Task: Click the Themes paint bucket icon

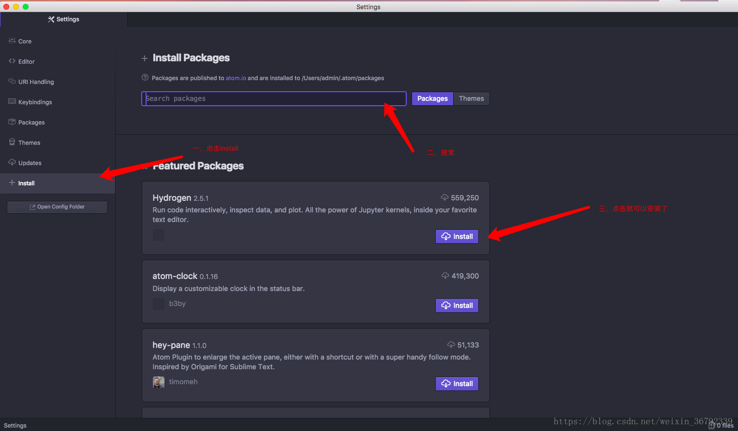Action: (x=12, y=142)
